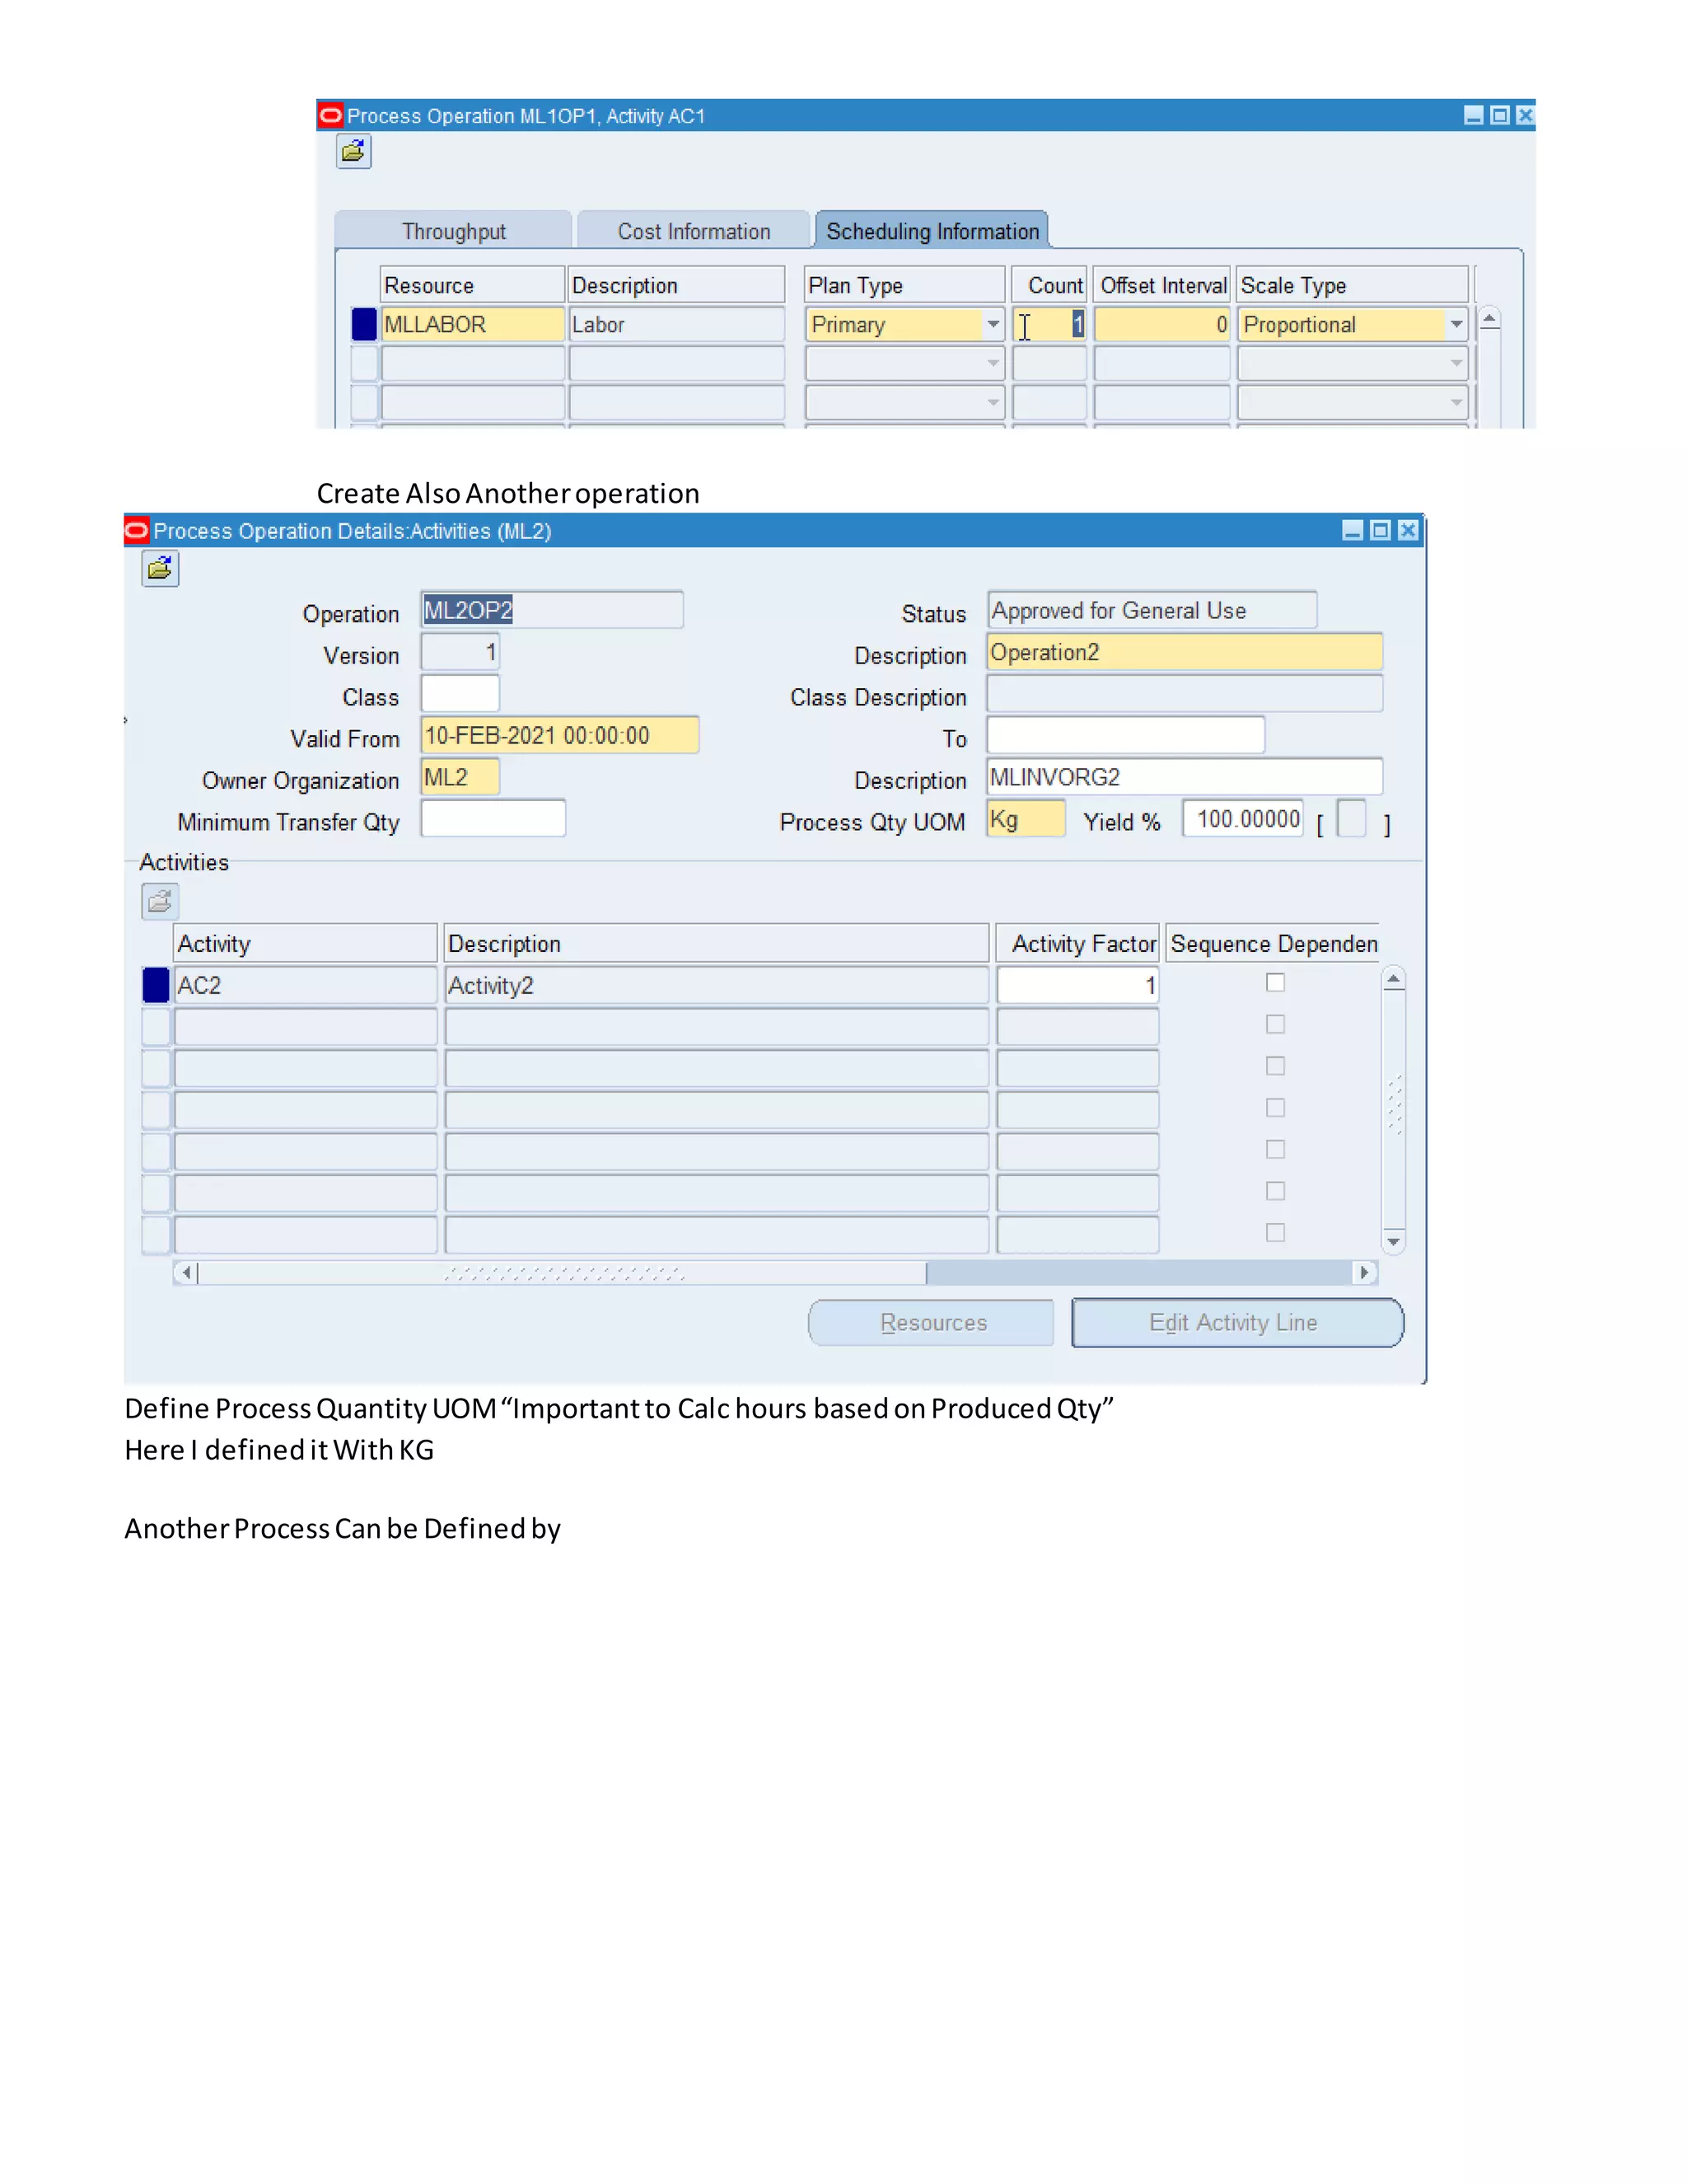This screenshot has height=2184, width=1687.
Task: Maximize the Process Operation ML1OP1 window
Action: pyautogui.click(x=1499, y=115)
